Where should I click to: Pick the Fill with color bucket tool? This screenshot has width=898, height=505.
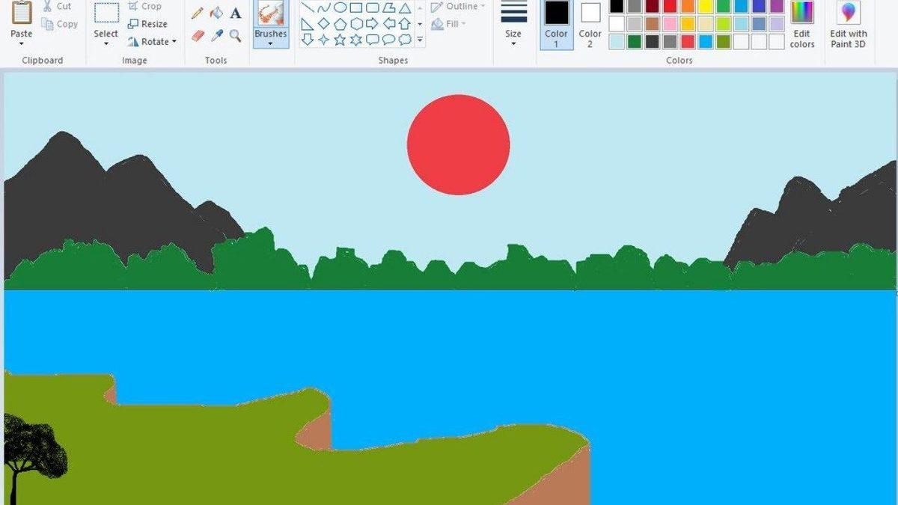[x=216, y=13]
